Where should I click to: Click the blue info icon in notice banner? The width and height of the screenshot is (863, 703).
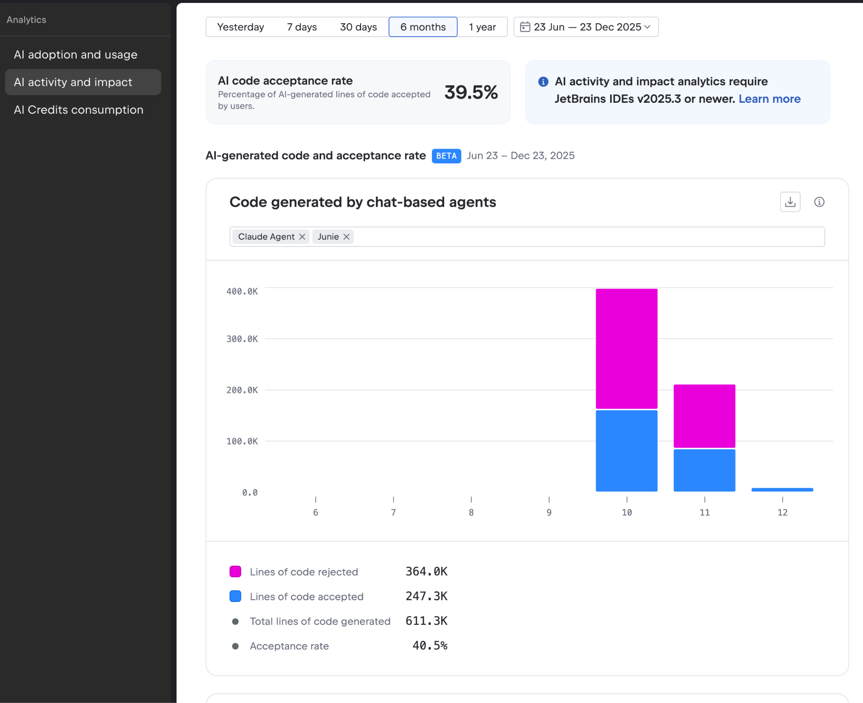(543, 82)
